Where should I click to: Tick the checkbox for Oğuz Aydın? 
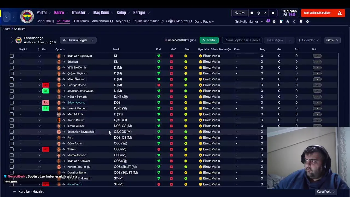[12, 143]
